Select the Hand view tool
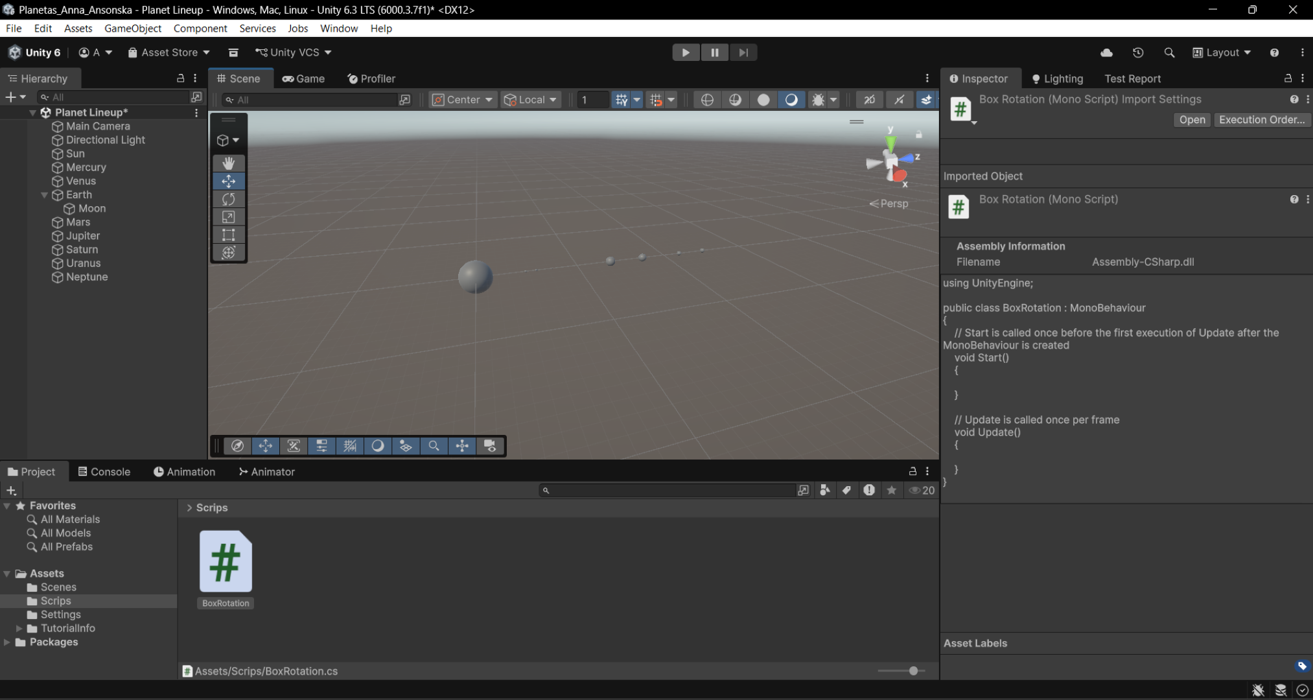Screen dimensions: 1313x700 click(x=228, y=163)
